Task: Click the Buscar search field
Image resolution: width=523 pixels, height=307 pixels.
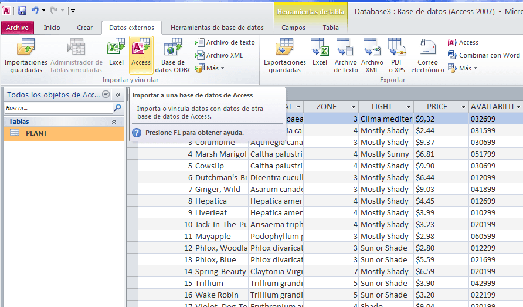Action: tap(58, 108)
